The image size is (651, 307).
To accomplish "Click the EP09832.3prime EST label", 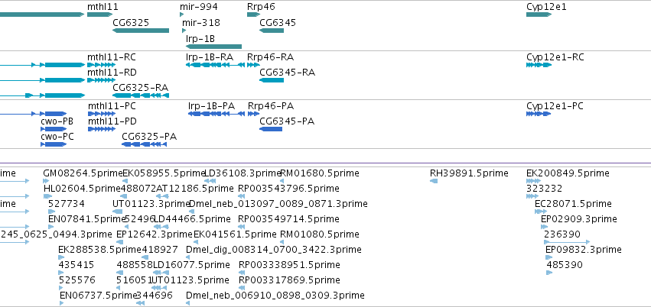I will pyautogui.click(x=584, y=250).
